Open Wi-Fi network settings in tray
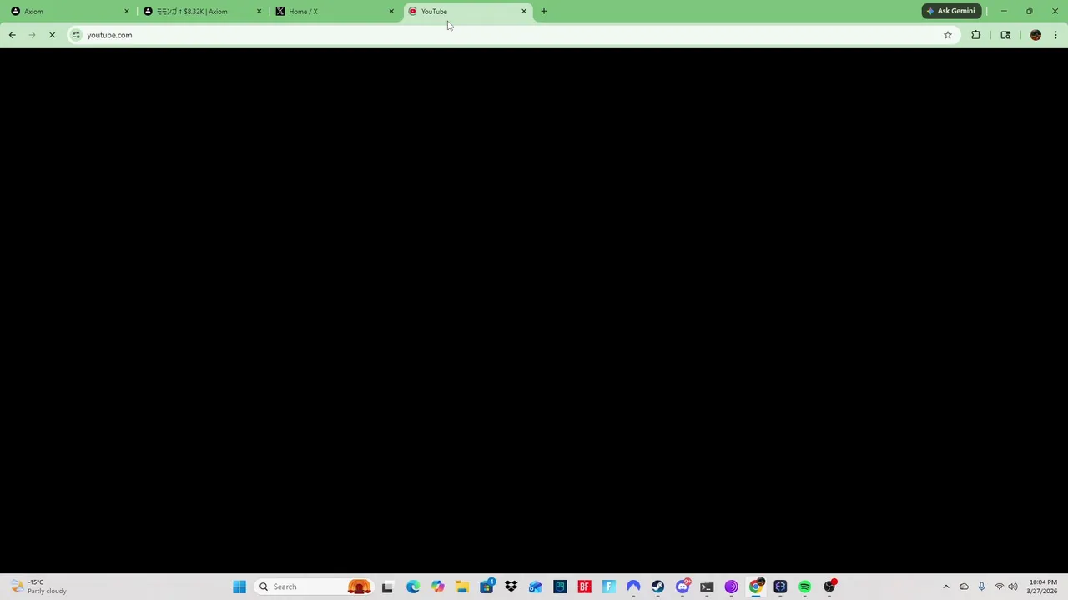Viewport: 1068px width, 600px height. 999,587
